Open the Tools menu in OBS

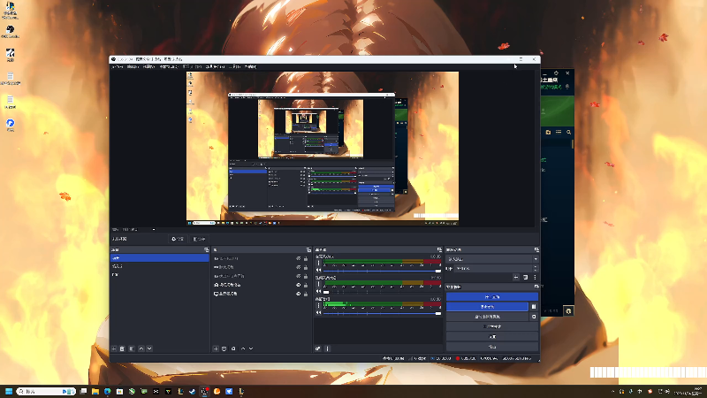coord(235,67)
